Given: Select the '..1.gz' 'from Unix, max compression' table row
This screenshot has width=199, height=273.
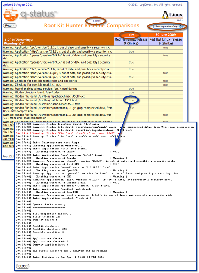Looking at the screenshot, I should point(93,109).
